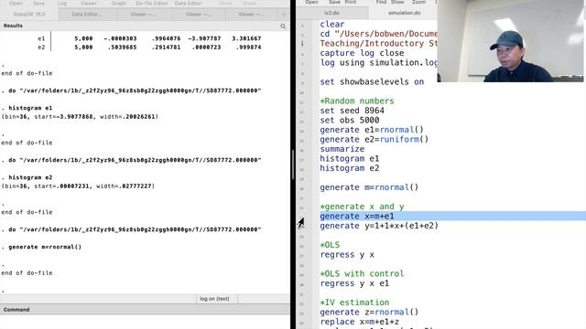The width and height of the screenshot is (586, 329).
Task: Click Save in Do-file Editor toolbar
Action: click(334, 2)
